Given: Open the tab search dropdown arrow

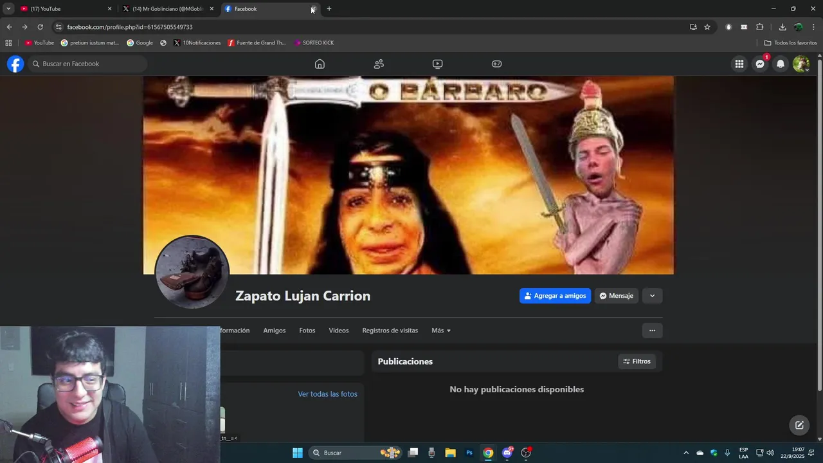Looking at the screenshot, I should [x=8, y=9].
